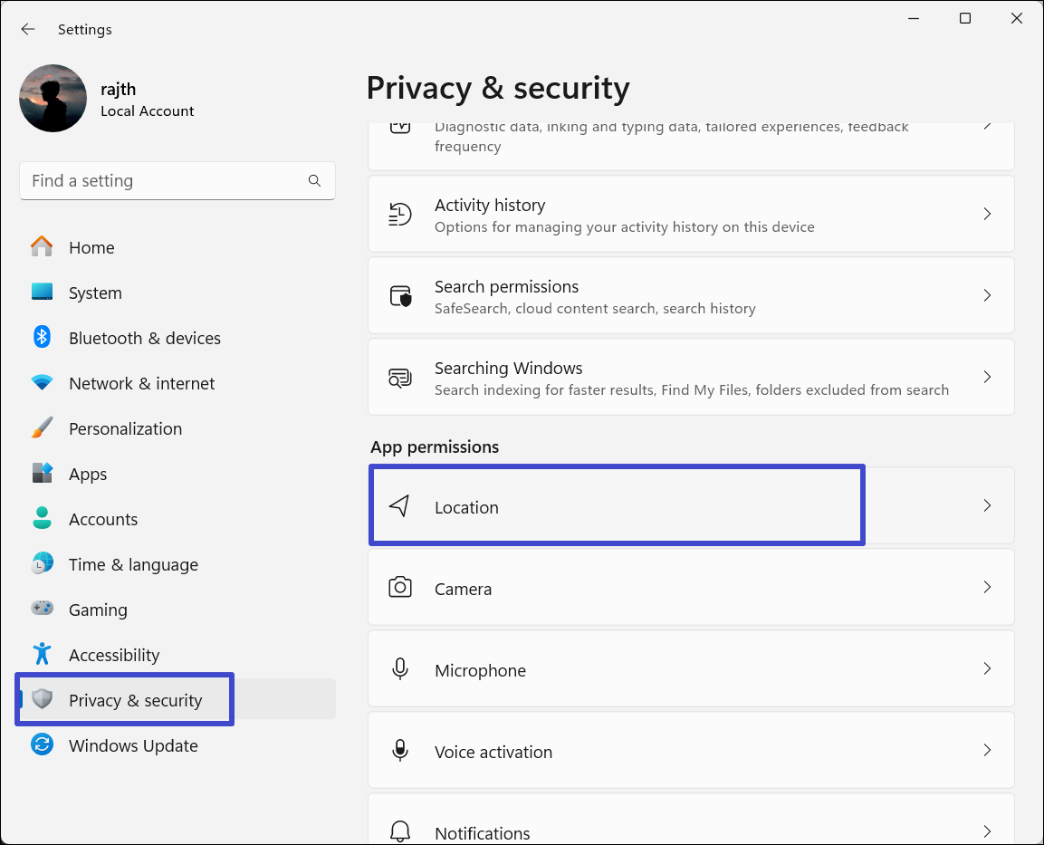Screen dimensions: 1044x845
Task: Expand the Activity history chevron
Action: point(987,215)
